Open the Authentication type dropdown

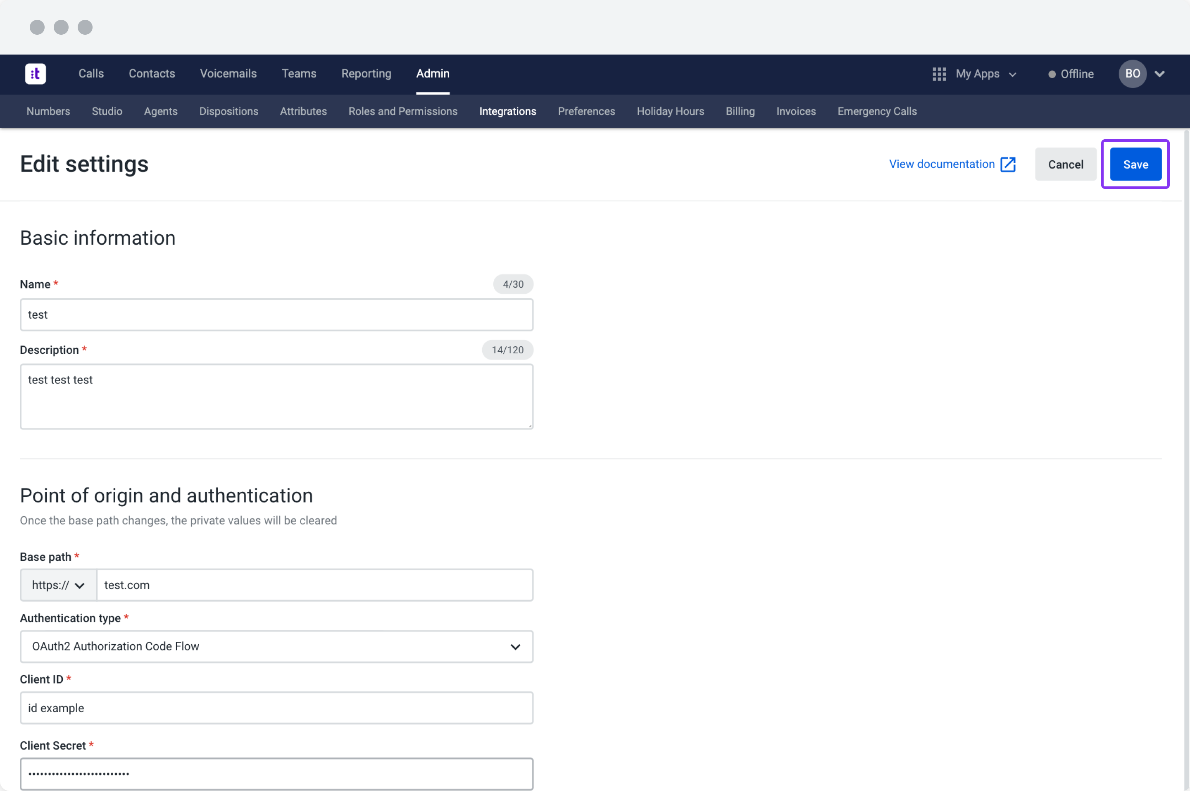pyautogui.click(x=276, y=646)
